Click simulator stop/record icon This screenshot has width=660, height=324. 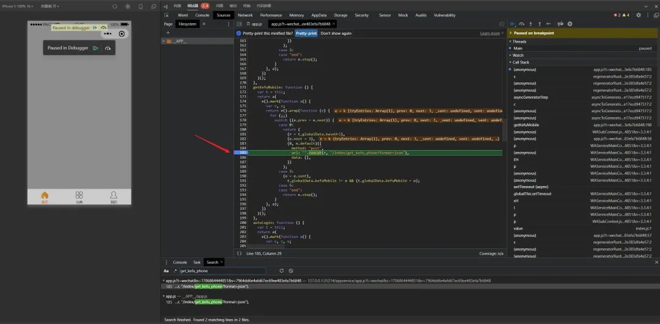coord(128,6)
